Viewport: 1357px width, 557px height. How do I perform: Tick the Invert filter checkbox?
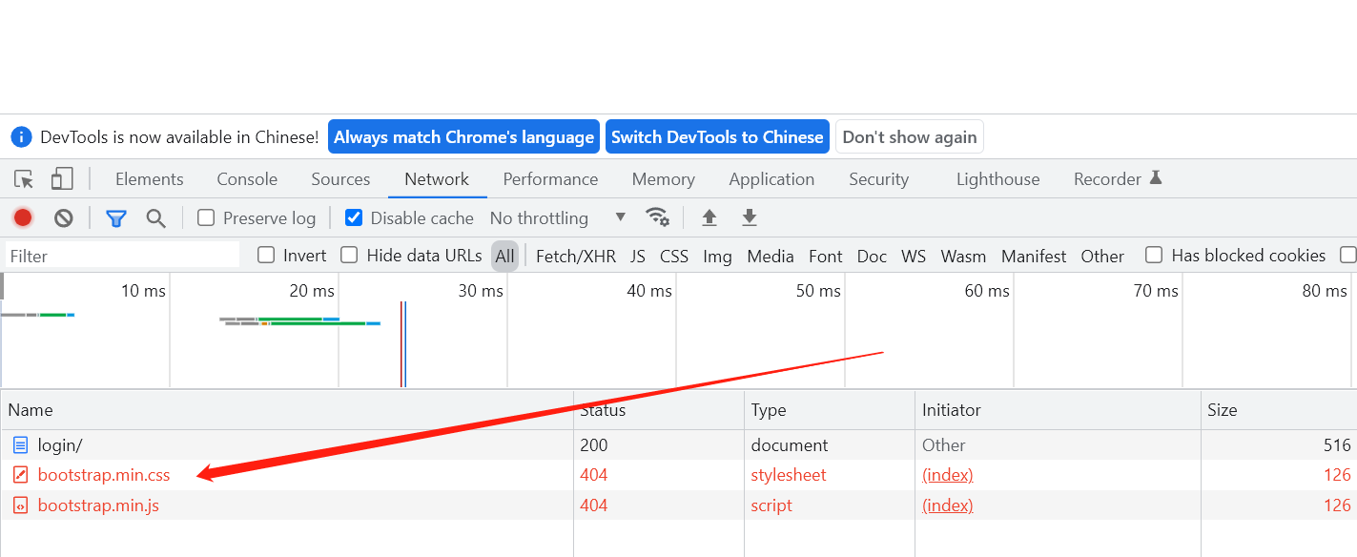(x=267, y=255)
